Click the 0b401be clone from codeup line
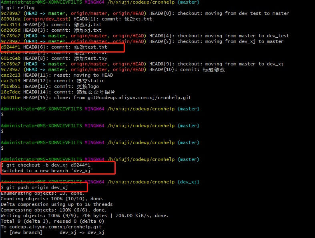315x238 pixels. (x=96, y=98)
